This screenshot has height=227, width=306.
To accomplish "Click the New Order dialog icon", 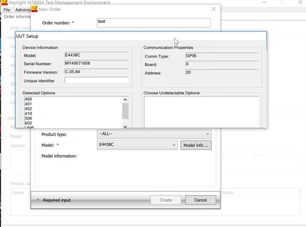I will pyautogui.click(x=34, y=9).
